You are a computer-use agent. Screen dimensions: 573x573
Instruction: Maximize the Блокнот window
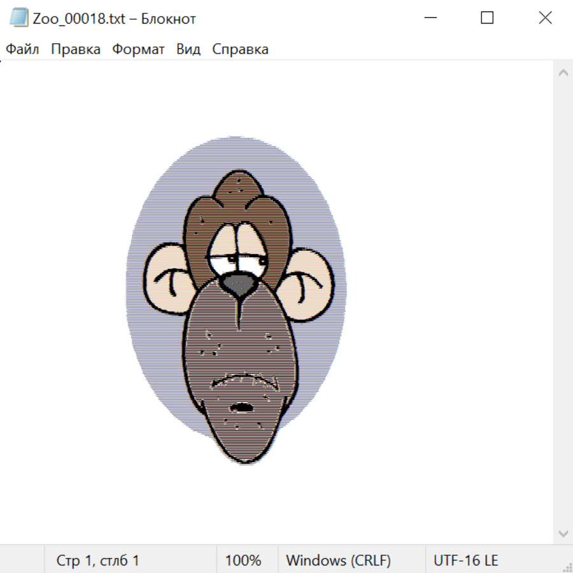(x=487, y=18)
